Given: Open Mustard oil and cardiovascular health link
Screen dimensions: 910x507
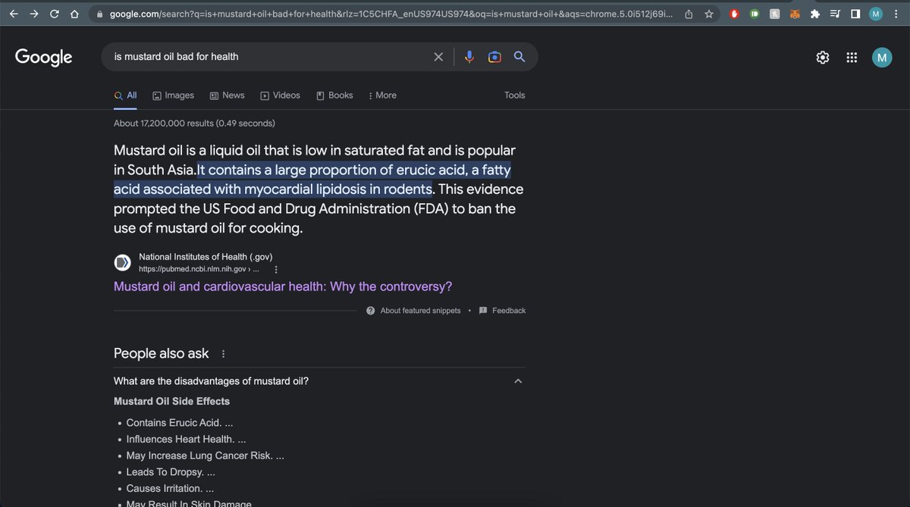Looking at the screenshot, I should [283, 286].
